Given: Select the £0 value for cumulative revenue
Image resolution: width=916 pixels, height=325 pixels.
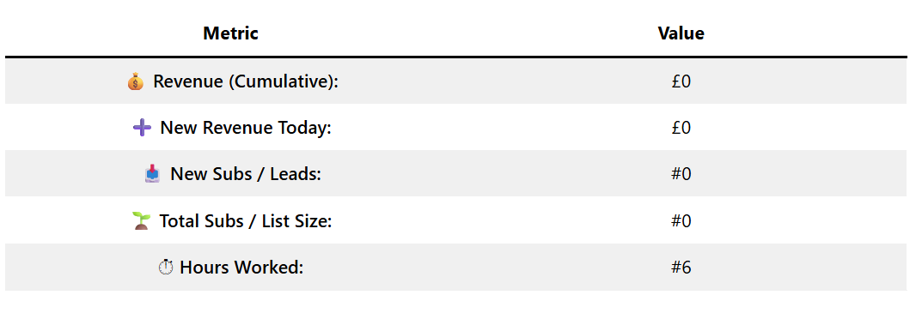Looking at the screenshot, I should tap(681, 81).
